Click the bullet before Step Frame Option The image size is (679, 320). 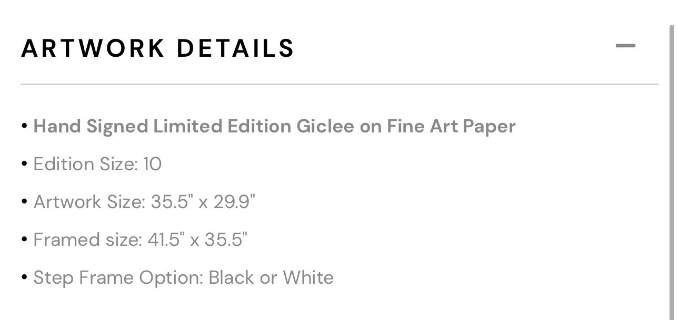[24, 277]
